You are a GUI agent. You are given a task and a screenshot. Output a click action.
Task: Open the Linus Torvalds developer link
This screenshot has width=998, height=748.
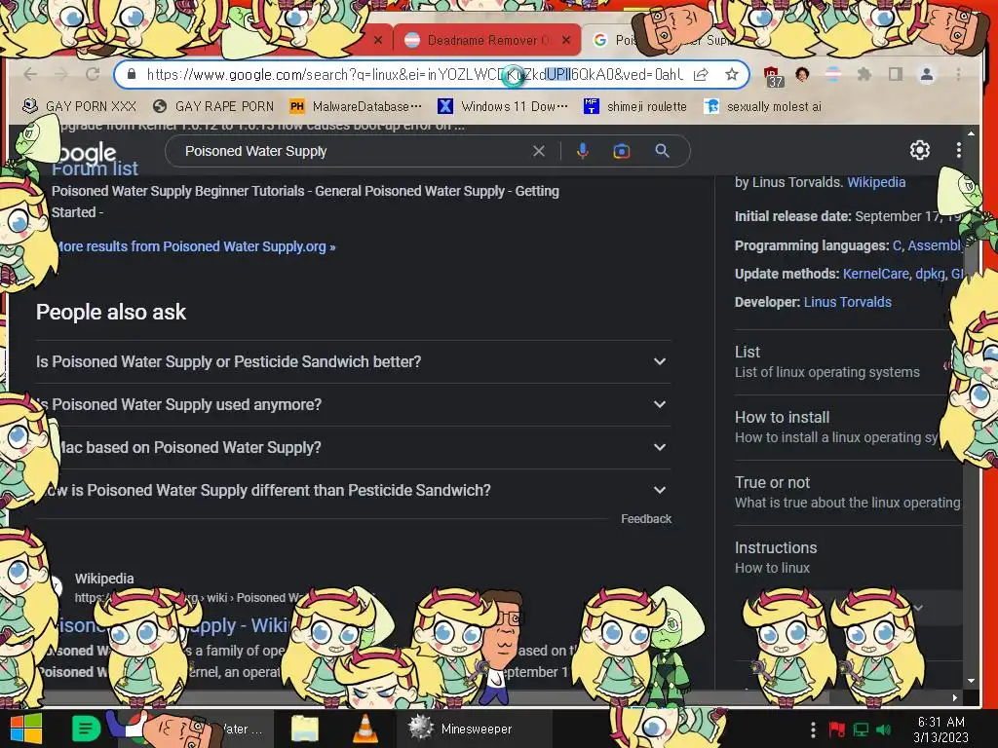tap(847, 302)
